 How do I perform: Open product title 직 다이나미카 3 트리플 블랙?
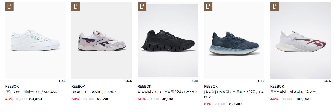click(168, 92)
